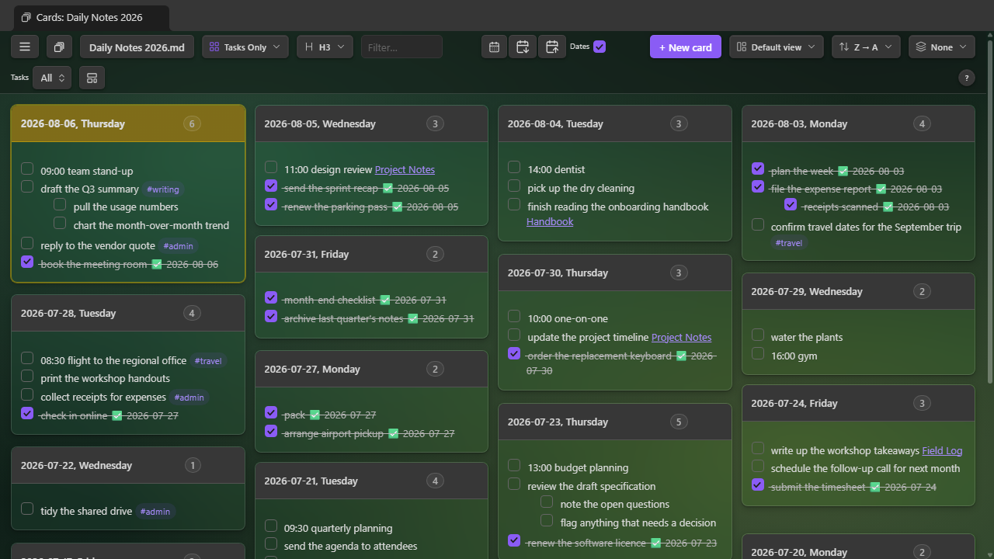994x559 pixels.
Task: Tick water the plants checkbox
Action: pyautogui.click(x=758, y=335)
